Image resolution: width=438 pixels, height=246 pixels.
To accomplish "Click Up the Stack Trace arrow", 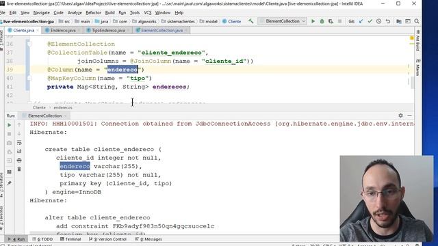I will [x=19, y=125].
